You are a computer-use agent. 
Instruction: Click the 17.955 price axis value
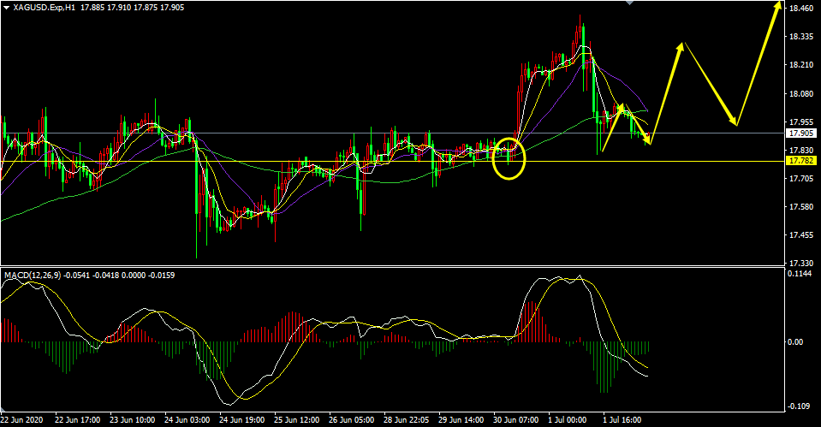[801, 122]
